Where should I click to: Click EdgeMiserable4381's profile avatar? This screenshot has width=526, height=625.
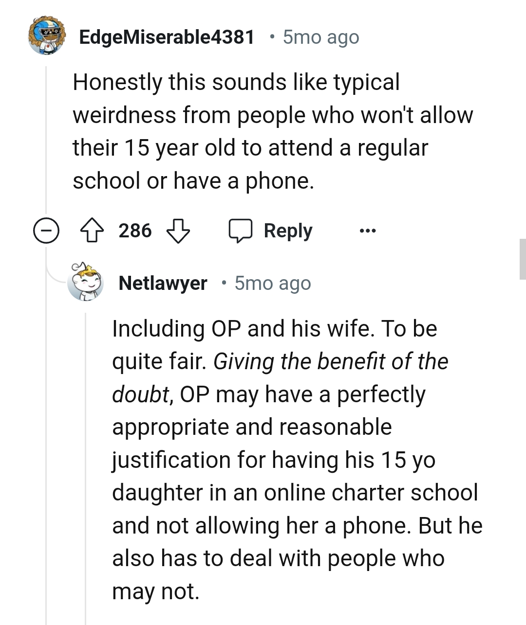tap(46, 36)
